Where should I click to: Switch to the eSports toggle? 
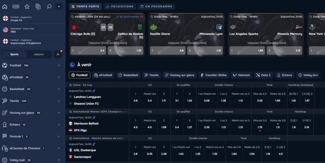click(x=39, y=54)
